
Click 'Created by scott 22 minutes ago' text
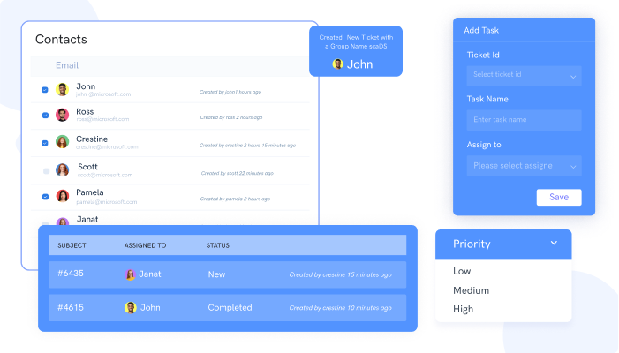pyautogui.click(x=238, y=173)
